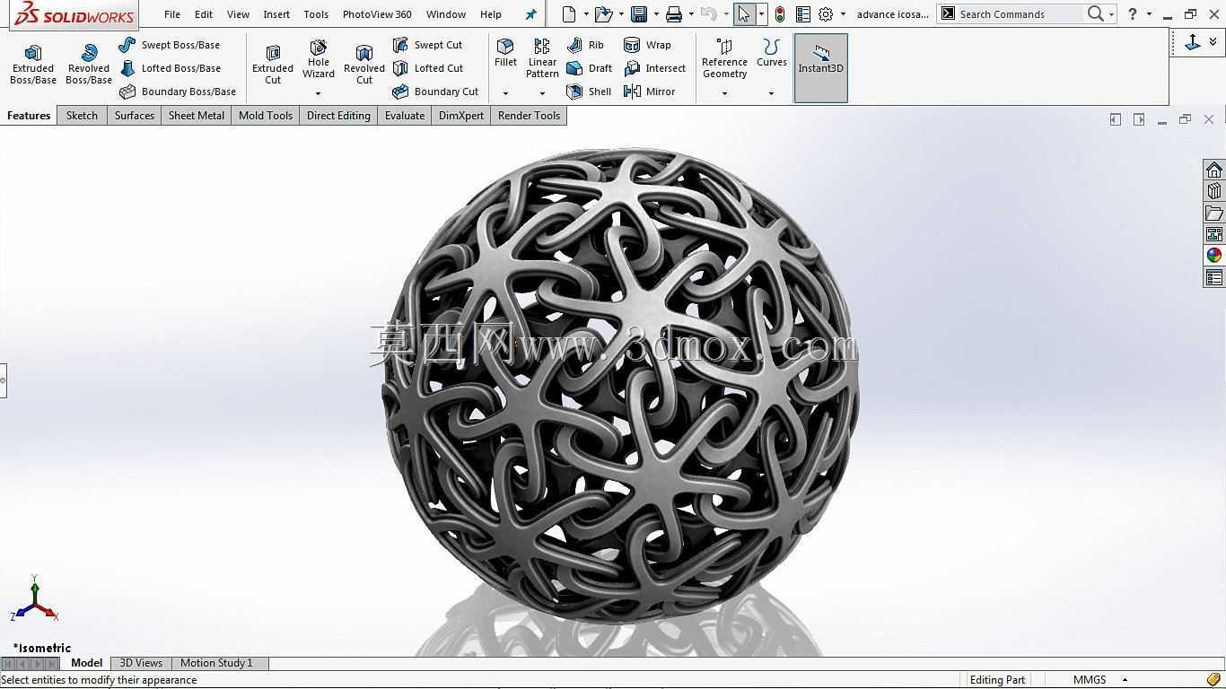Open the Save dropdown arrow

tap(656, 14)
